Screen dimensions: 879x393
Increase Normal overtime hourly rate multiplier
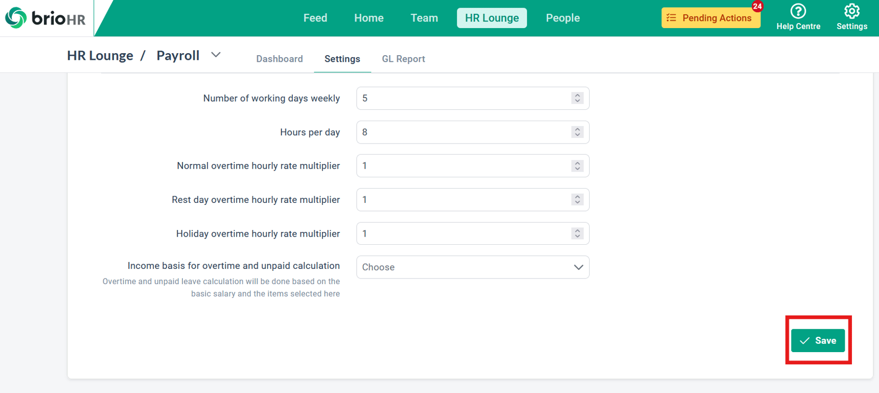577,163
